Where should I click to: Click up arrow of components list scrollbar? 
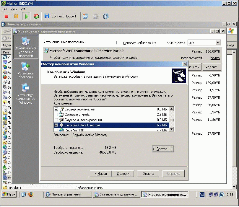coord(172,109)
